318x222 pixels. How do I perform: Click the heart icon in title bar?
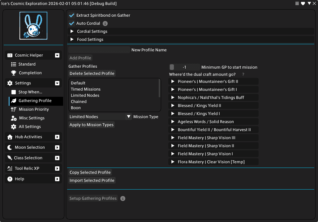coord(303,3)
